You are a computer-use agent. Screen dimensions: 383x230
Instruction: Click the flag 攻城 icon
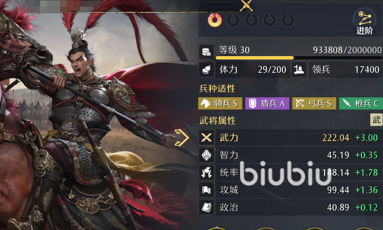click(206, 189)
